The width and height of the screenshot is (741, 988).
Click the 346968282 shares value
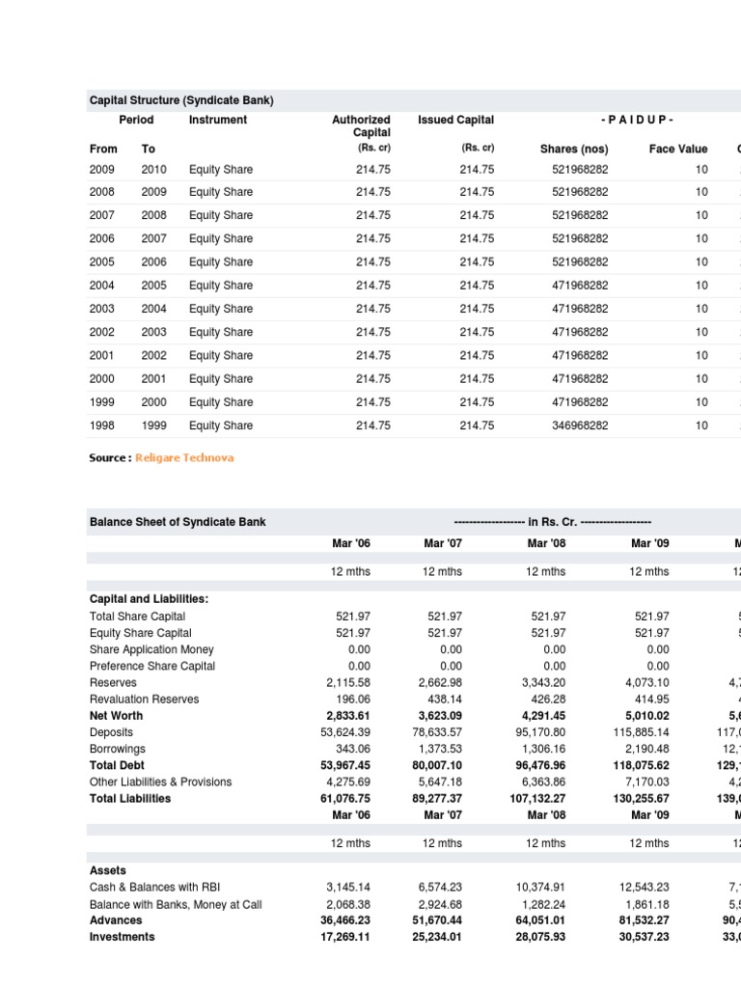[x=574, y=425]
